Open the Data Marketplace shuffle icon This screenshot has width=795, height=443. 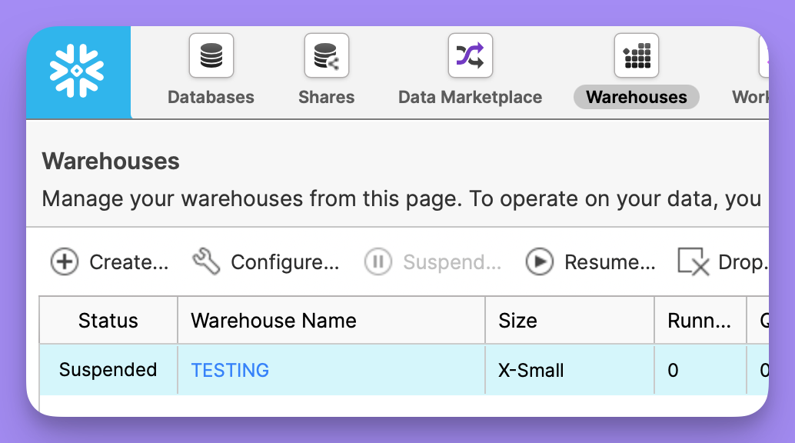471,55
